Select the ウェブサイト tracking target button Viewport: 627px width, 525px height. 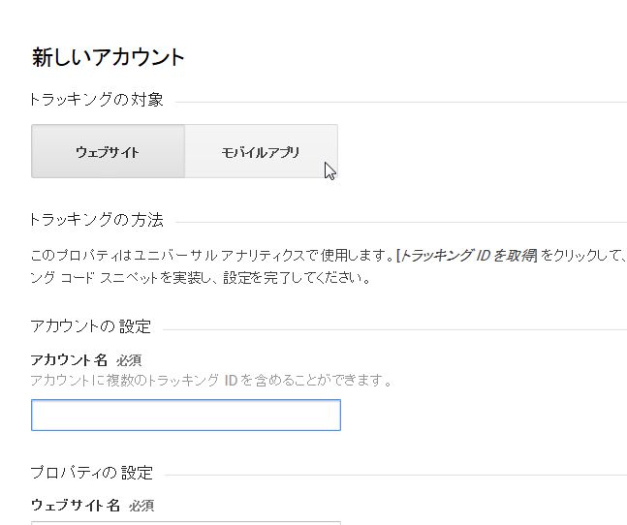click(108, 151)
